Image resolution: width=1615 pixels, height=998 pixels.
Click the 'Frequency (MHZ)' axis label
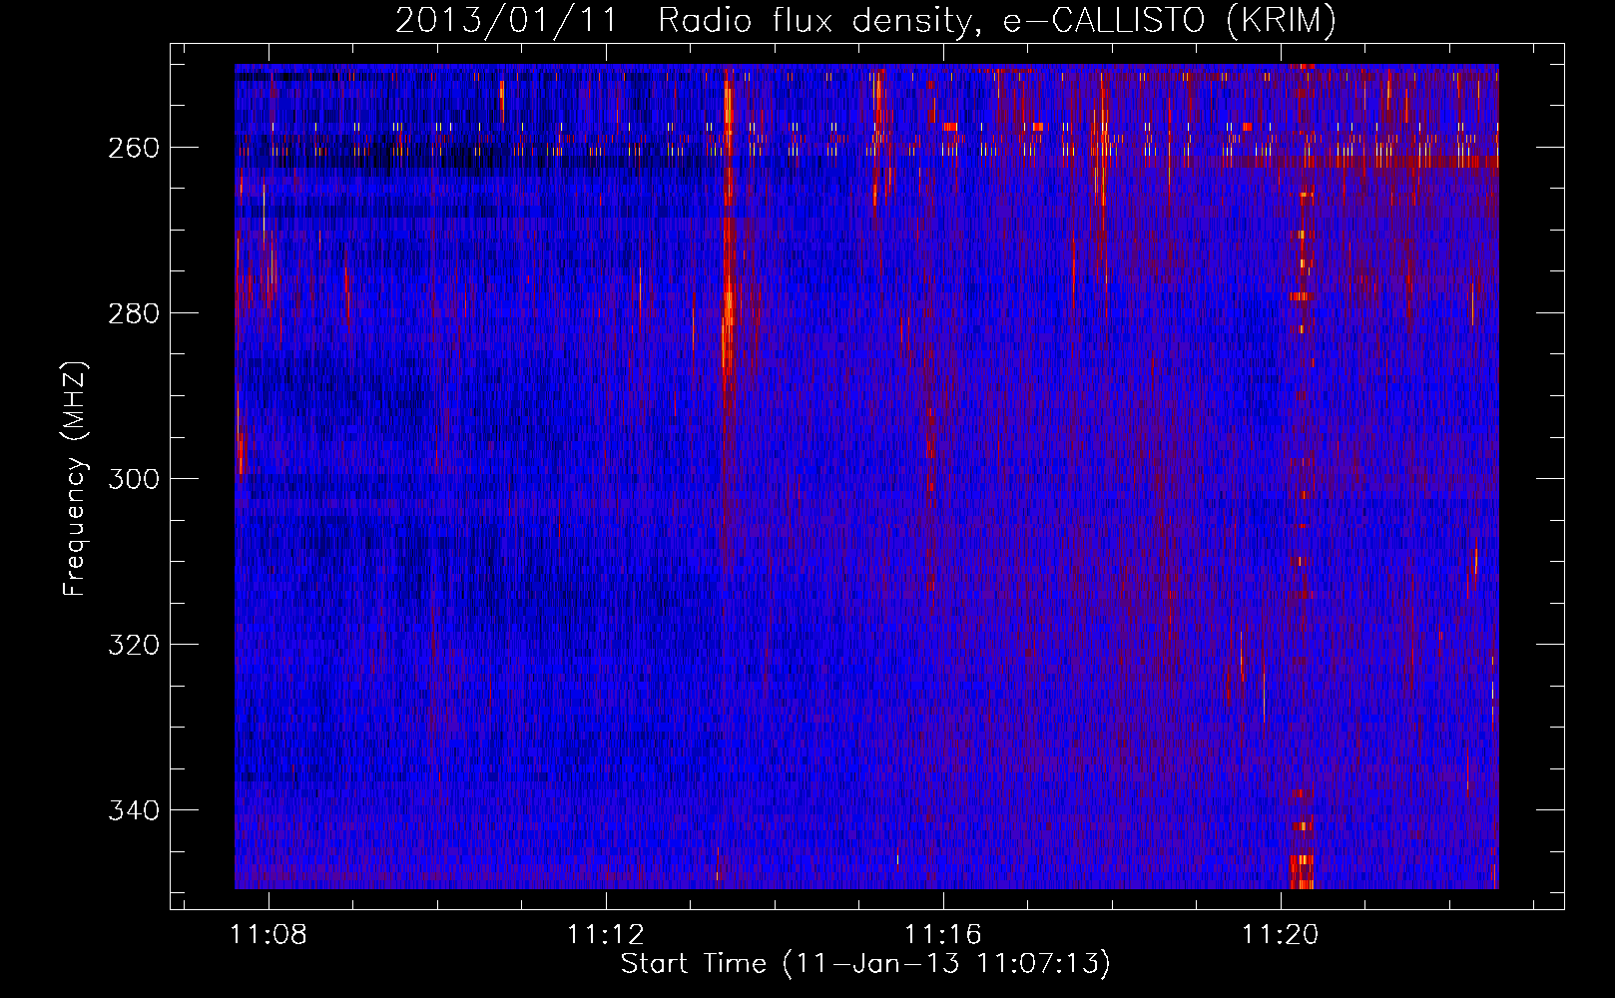tap(75, 478)
